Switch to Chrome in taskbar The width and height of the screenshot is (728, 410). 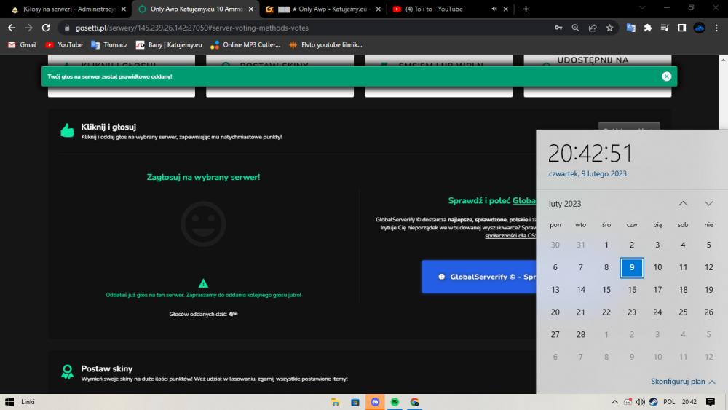(x=415, y=402)
